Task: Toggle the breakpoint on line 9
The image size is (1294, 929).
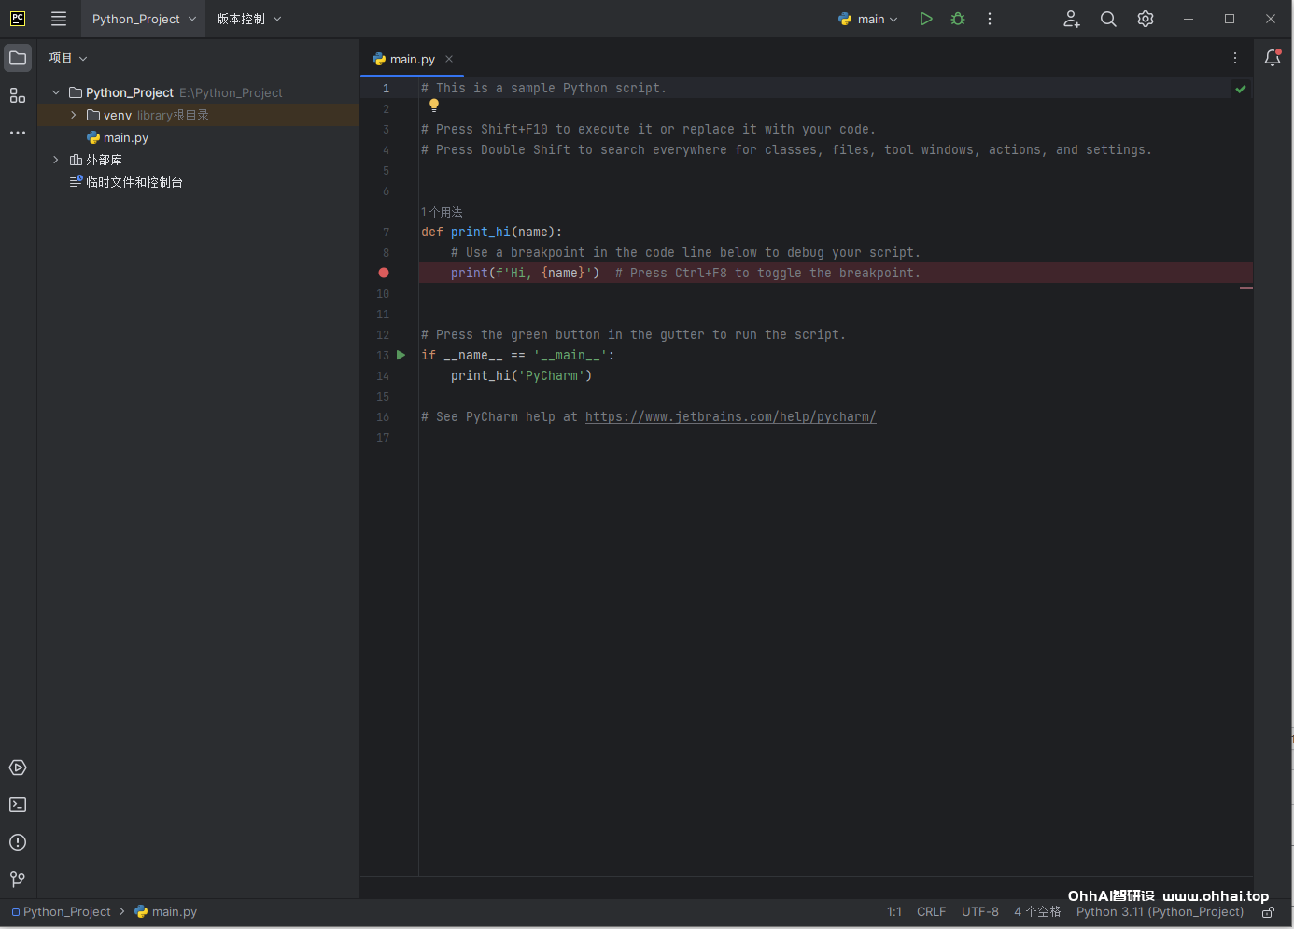Action: click(x=384, y=273)
